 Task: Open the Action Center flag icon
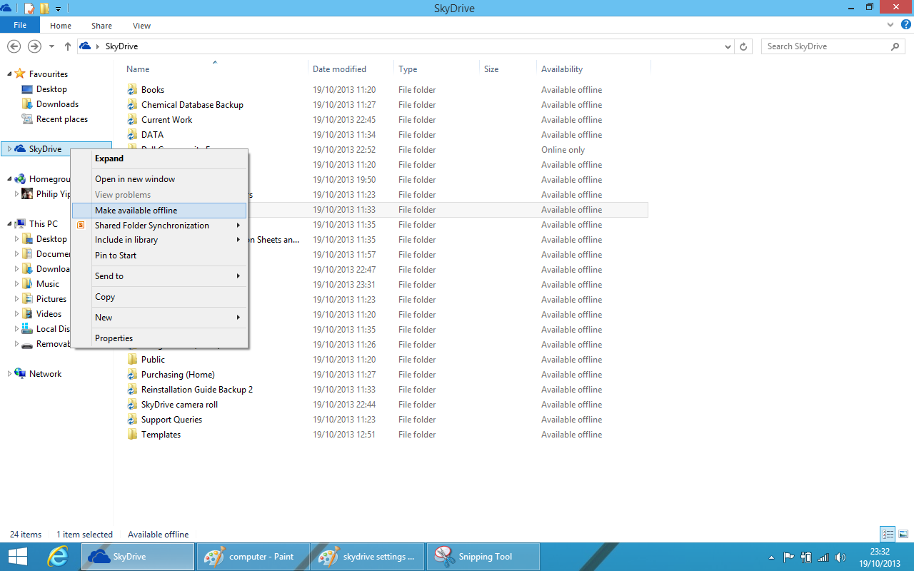(x=789, y=557)
